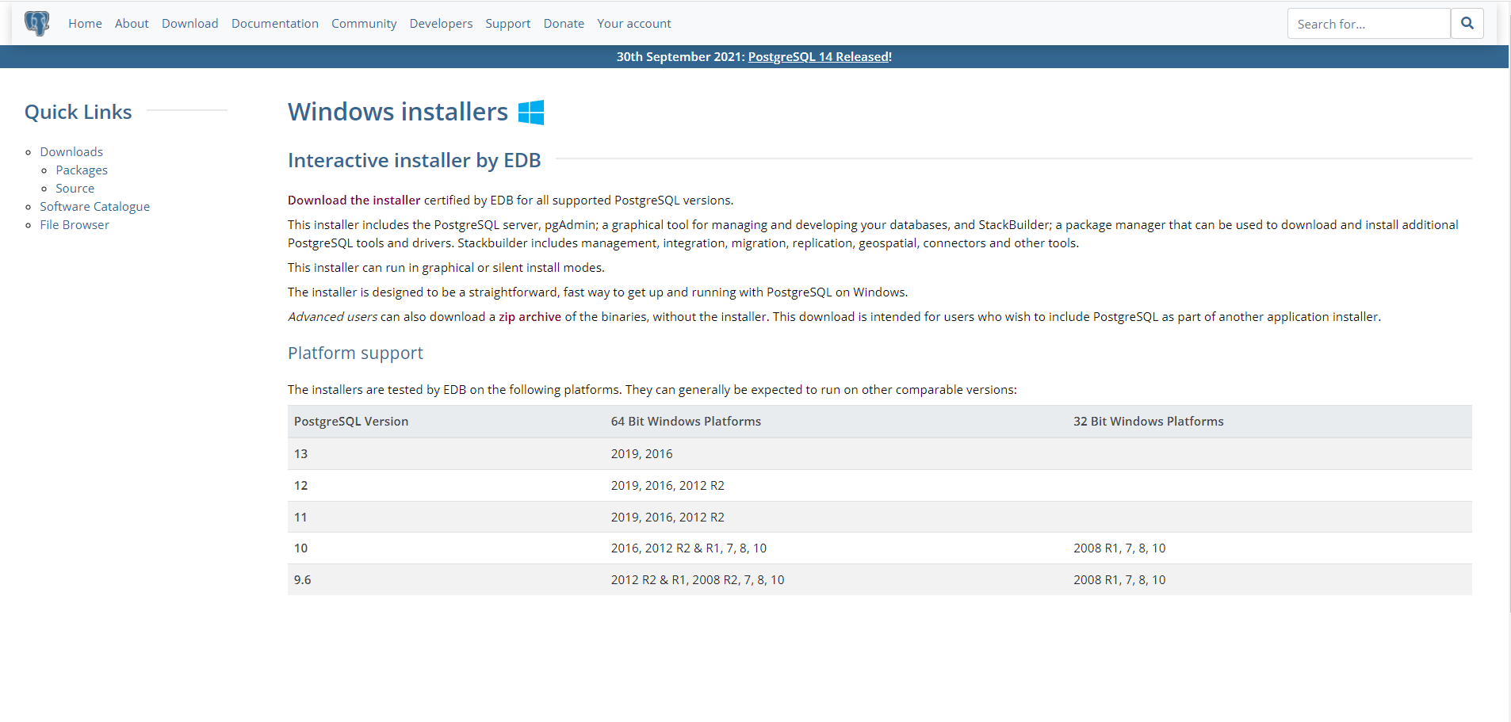This screenshot has width=1511, height=722.
Task: Go to the Donate nav item
Action: coord(564,24)
